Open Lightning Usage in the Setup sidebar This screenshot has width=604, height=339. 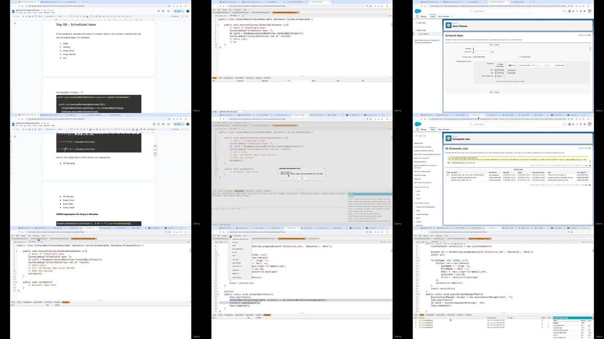point(420,175)
